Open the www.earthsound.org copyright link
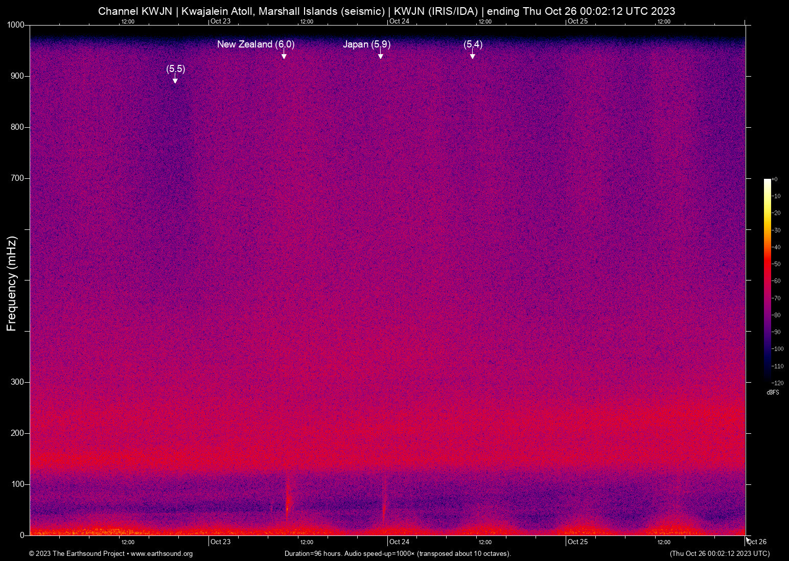 point(161,554)
